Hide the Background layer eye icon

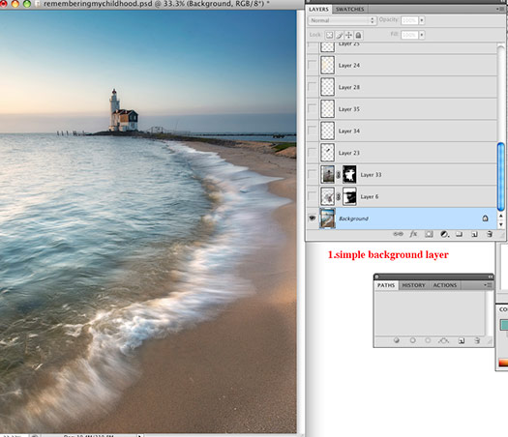(x=313, y=218)
